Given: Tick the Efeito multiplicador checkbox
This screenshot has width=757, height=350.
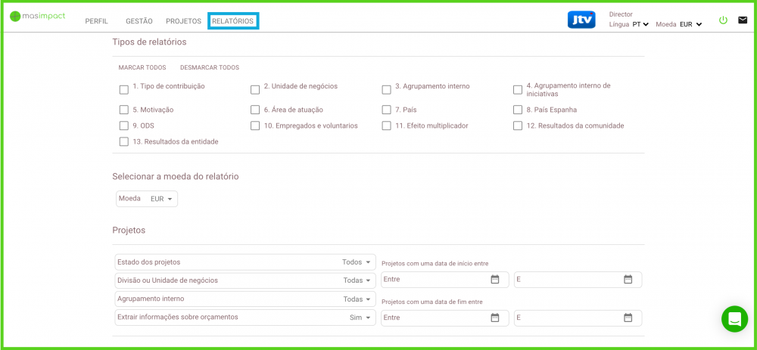Looking at the screenshot, I should [387, 125].
